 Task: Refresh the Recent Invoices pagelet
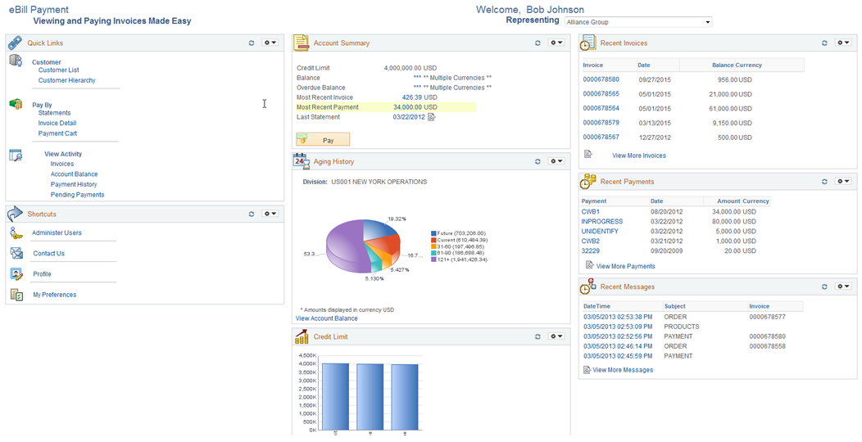(824, 43)
